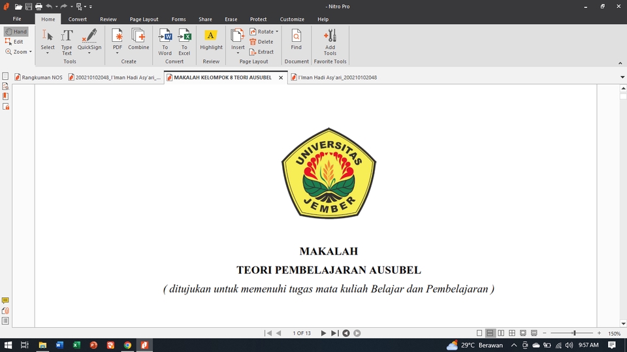Screen dimensions: 627x352
Task: Go to the next page
Action: [323, 333]
